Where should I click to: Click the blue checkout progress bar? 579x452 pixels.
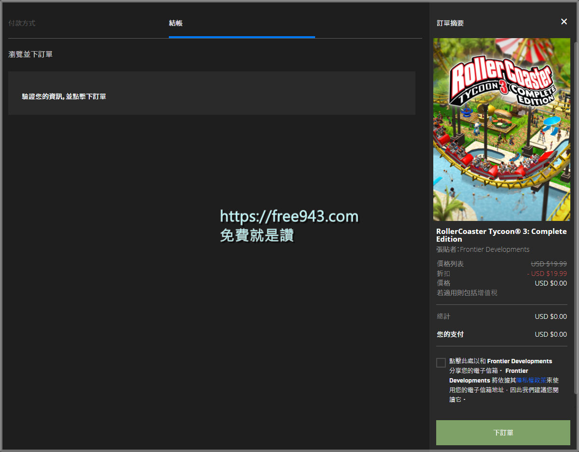(x=241, y=37)
